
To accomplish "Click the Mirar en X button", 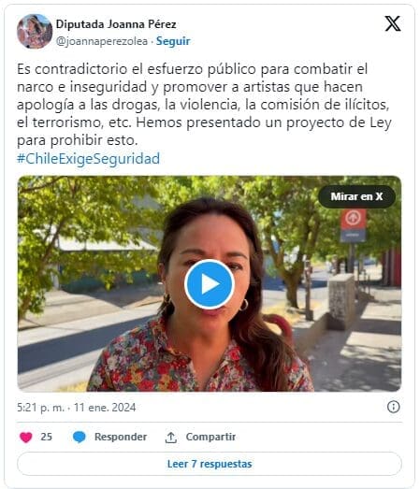I will (356, 196).
